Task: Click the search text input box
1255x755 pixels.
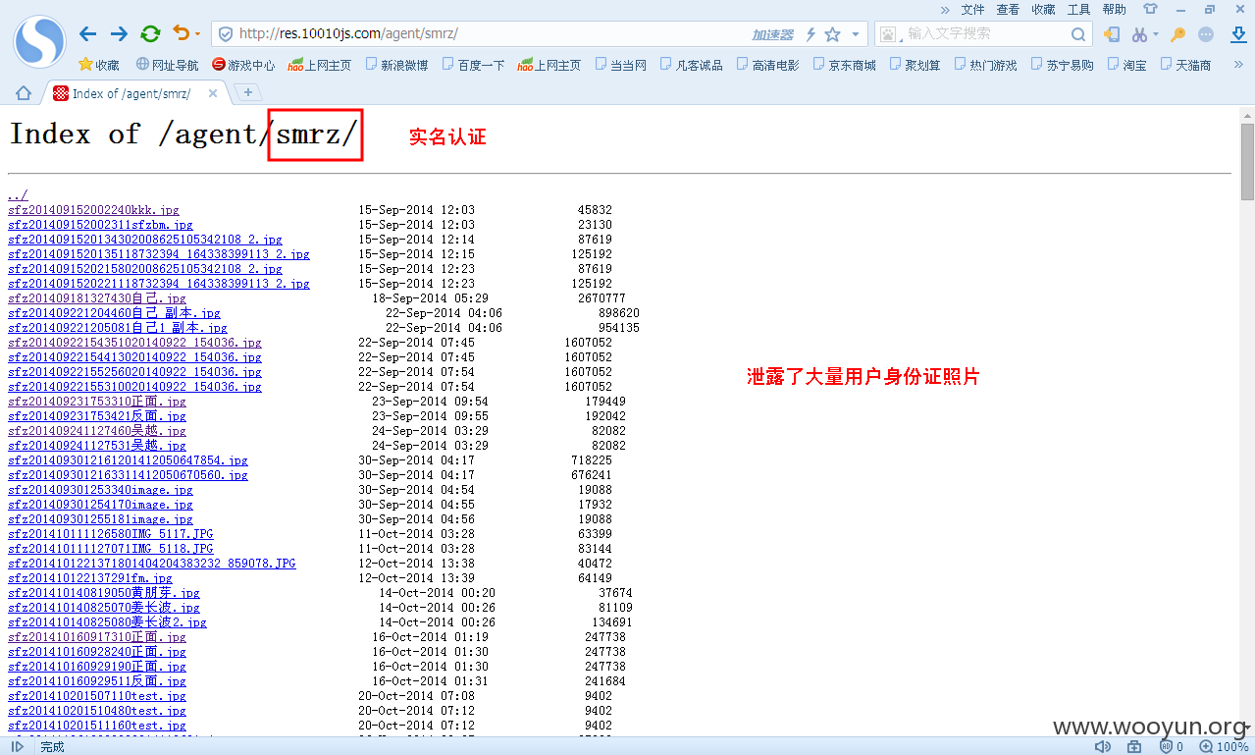Action: point(984,33)
